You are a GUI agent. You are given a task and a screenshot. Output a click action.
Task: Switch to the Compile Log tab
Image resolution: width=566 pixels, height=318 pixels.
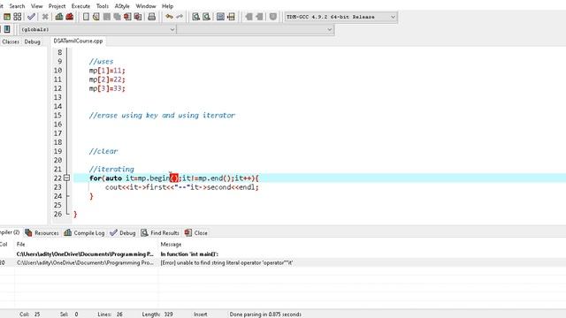click(x=84, y=233)
